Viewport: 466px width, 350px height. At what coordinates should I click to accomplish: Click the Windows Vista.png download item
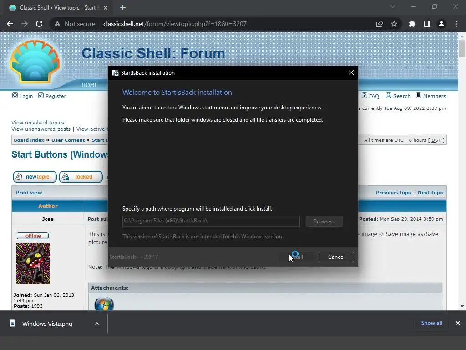[x=47, y=324]
